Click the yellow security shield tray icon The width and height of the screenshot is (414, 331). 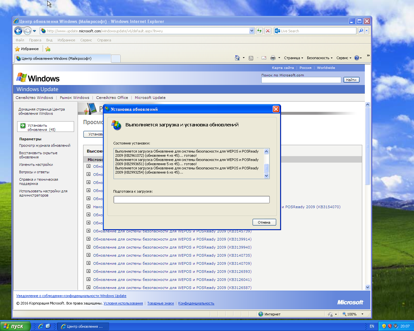pyautogui.click(x=384, y=326)
